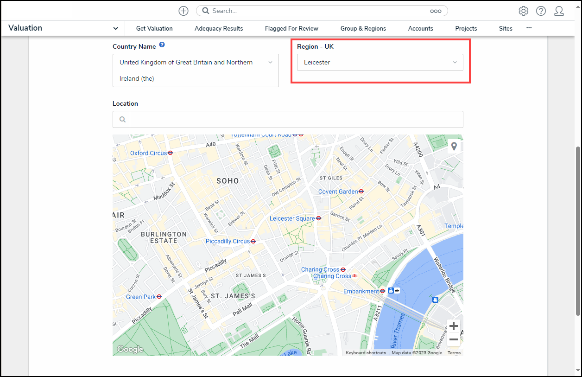Click Keyboard shortcuts on the map
582x377 pixels.
coord(366,353)
